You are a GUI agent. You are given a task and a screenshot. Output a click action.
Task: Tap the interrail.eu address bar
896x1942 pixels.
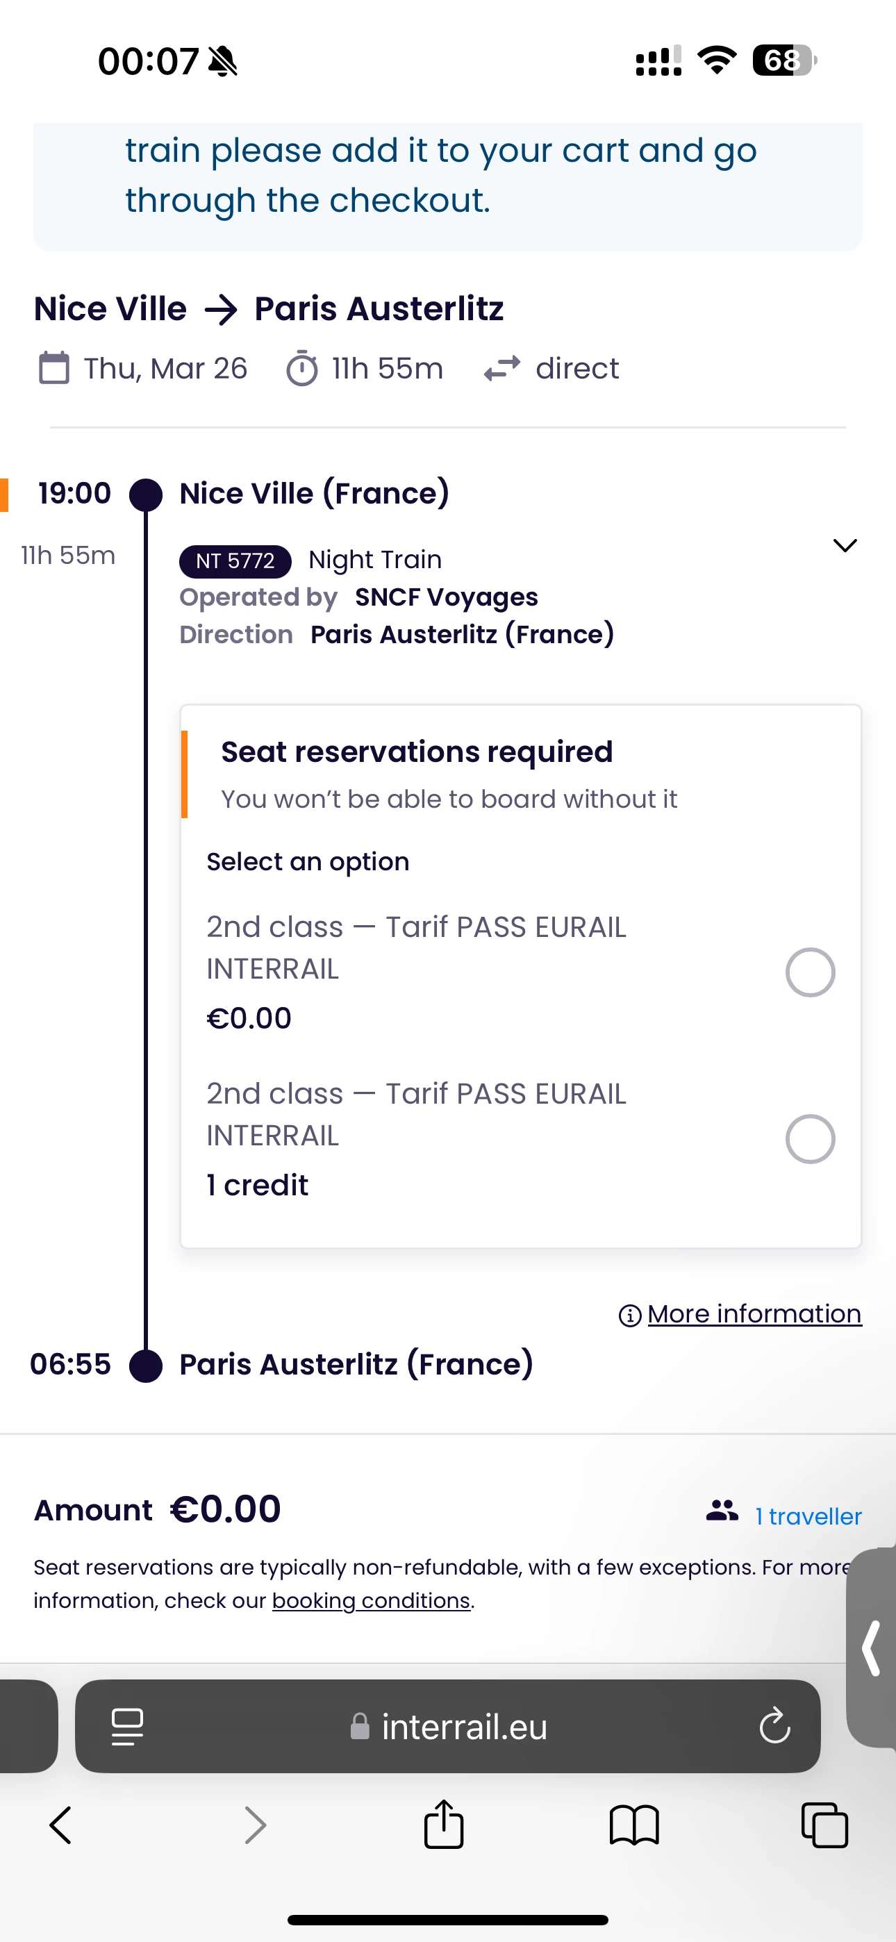463,1725
